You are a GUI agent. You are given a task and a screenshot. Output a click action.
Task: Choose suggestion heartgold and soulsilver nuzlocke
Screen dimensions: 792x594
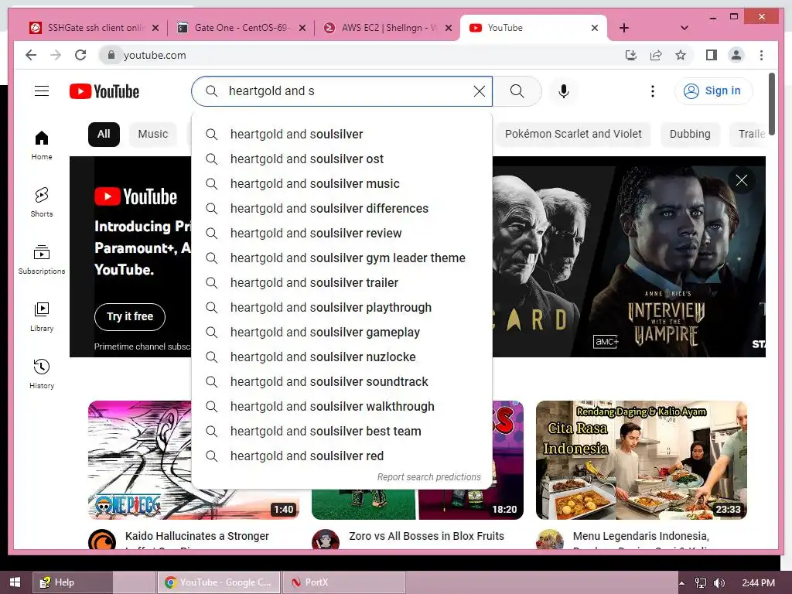342,357
